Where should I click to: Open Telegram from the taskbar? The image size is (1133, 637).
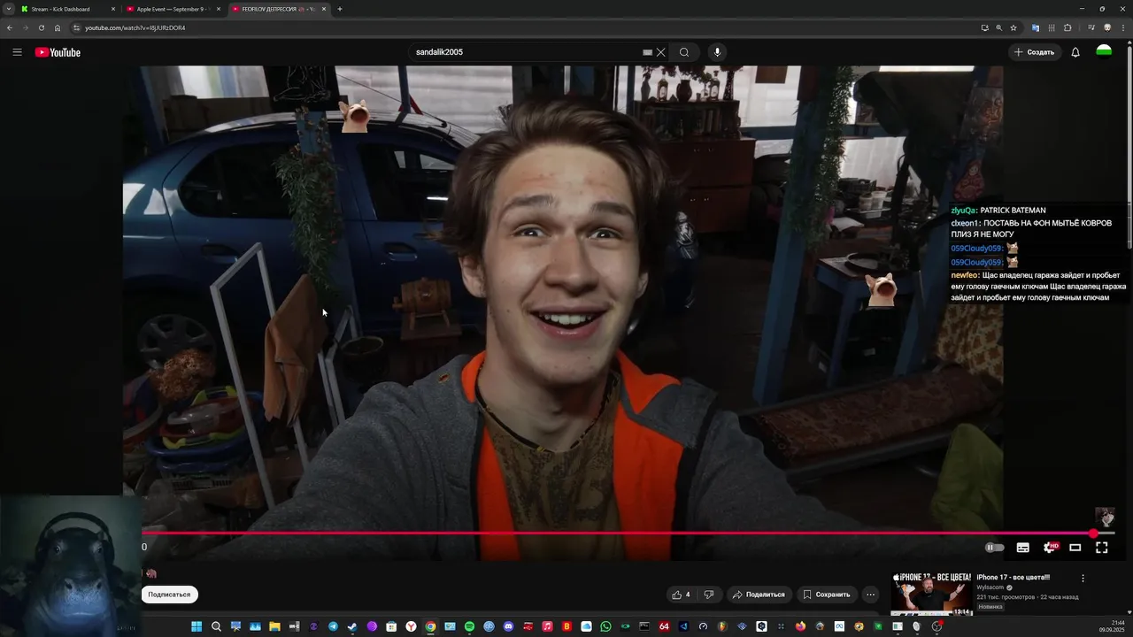[x=333, y=626]
